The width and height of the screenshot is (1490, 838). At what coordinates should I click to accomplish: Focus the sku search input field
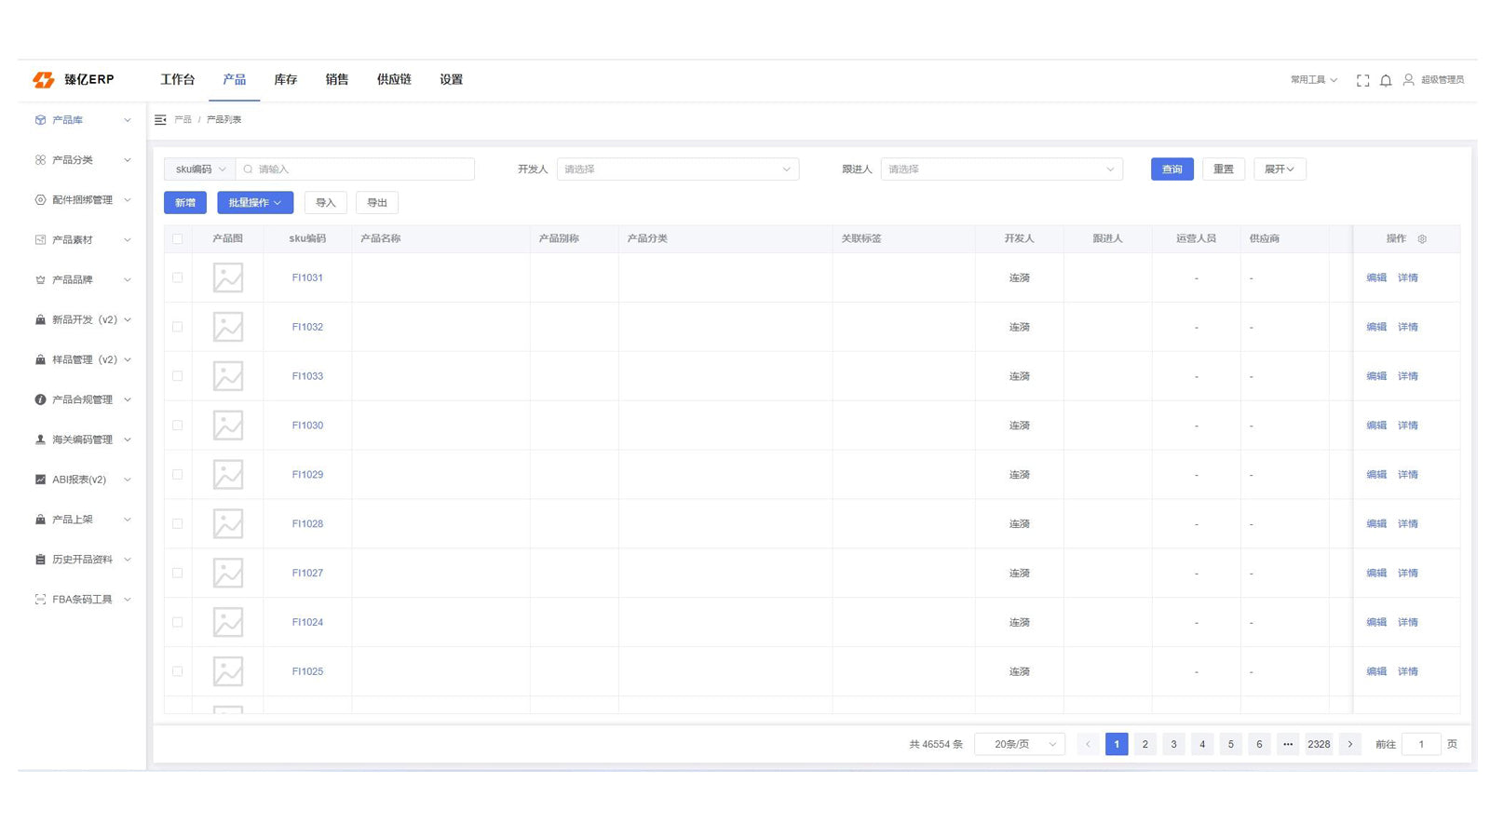click(356, 169)
